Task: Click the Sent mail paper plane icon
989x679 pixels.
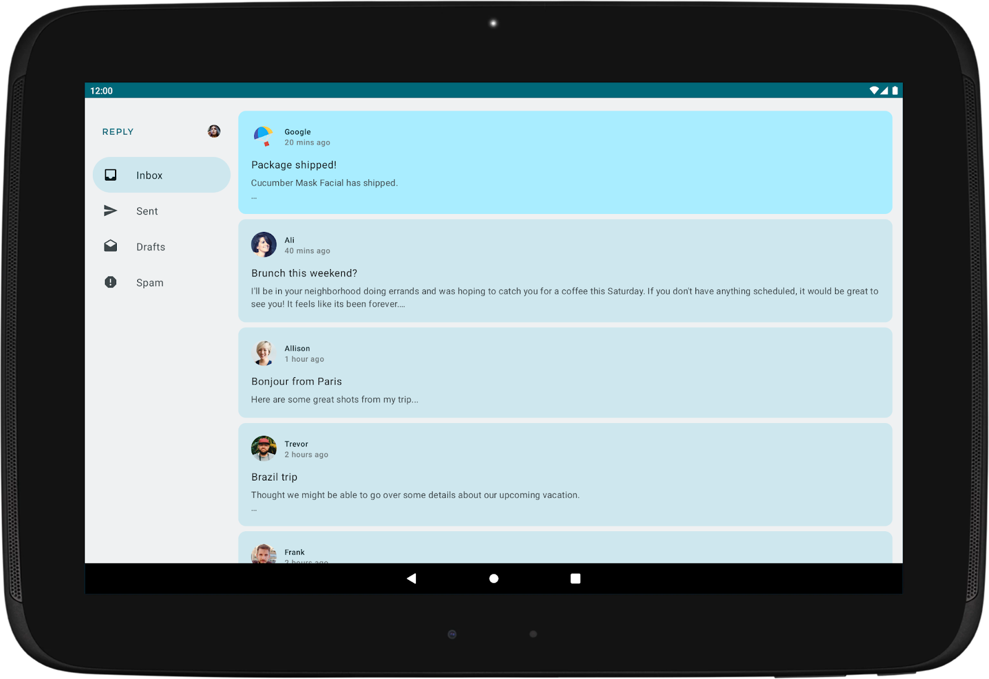Action: pos(110,210)
